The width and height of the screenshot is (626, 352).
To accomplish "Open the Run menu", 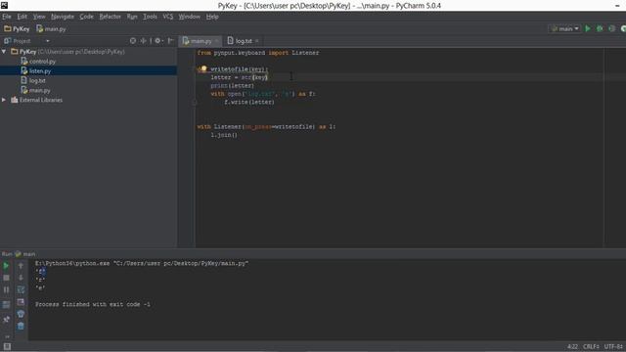I will (x=132, y=17).
